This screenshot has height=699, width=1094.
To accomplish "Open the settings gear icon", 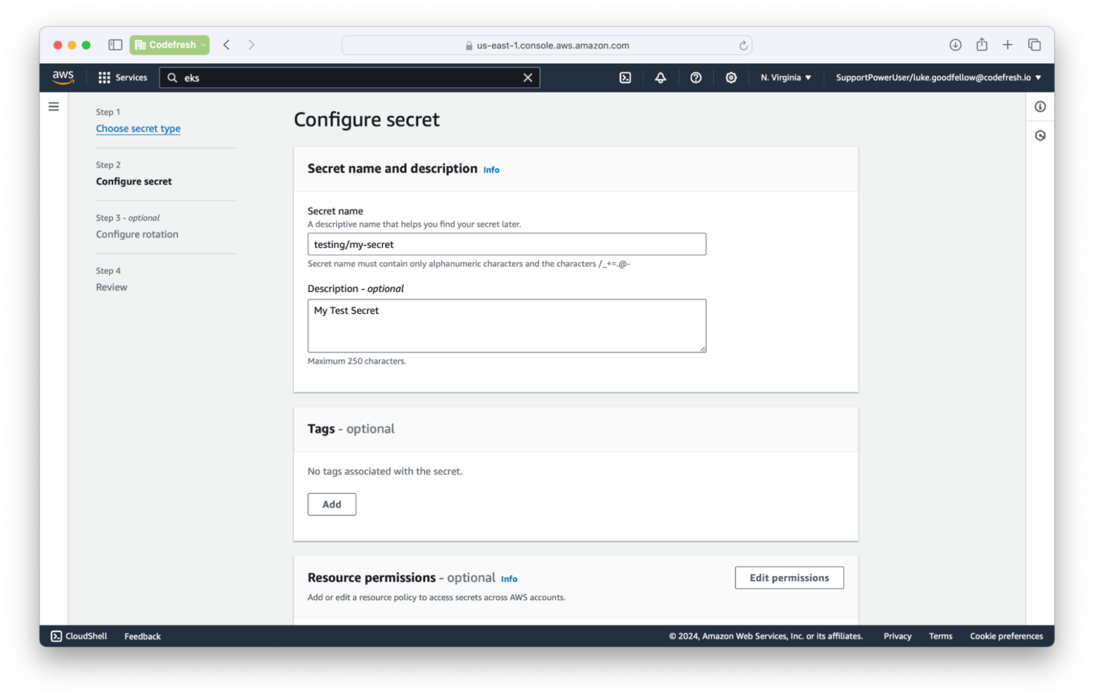I will click(x=731, y=77).
